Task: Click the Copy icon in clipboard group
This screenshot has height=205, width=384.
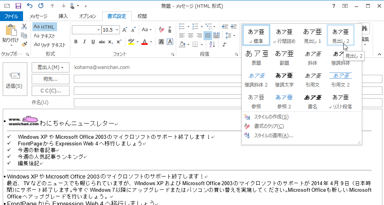Action: [x=24, y=35]
